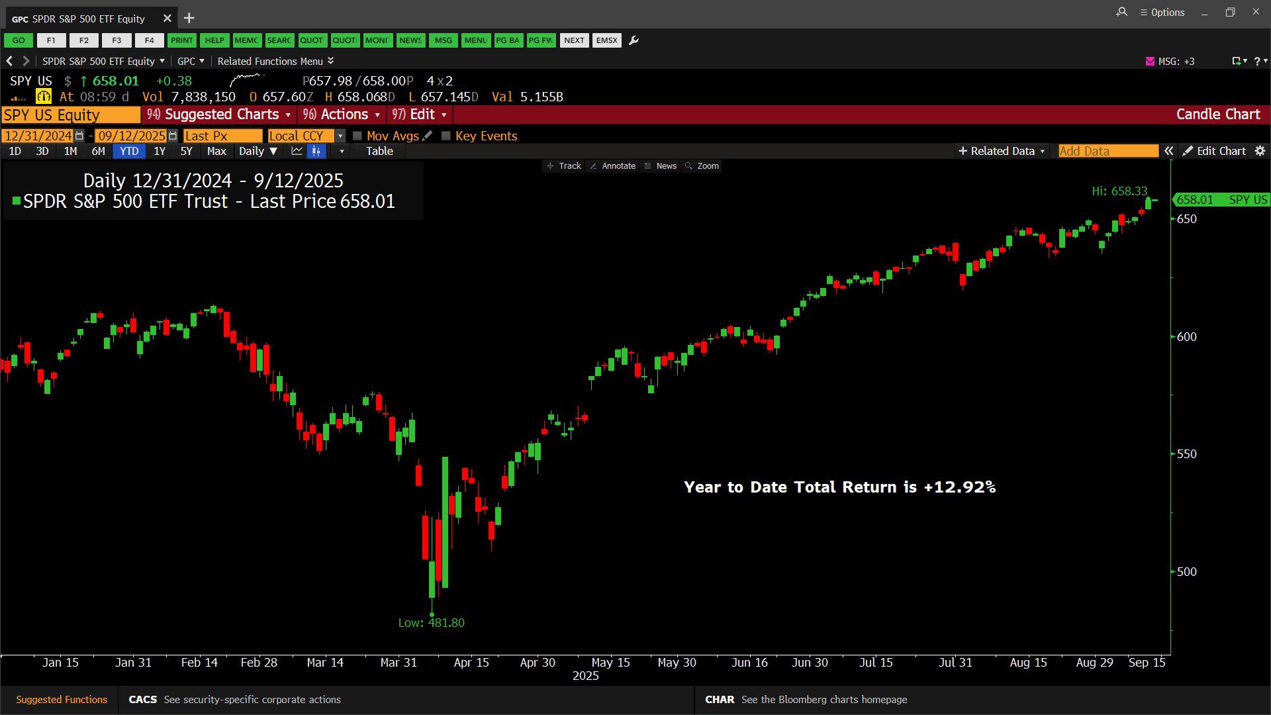Viewport: 1271px width, 715px height.
Task: Expand Related Functions Menu
Action: point(275,61)
